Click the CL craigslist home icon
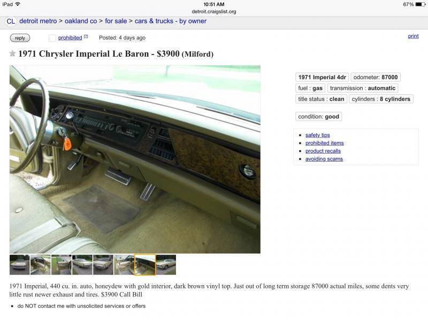This screenshot has width=428, height=321. [x=11, y=21]
